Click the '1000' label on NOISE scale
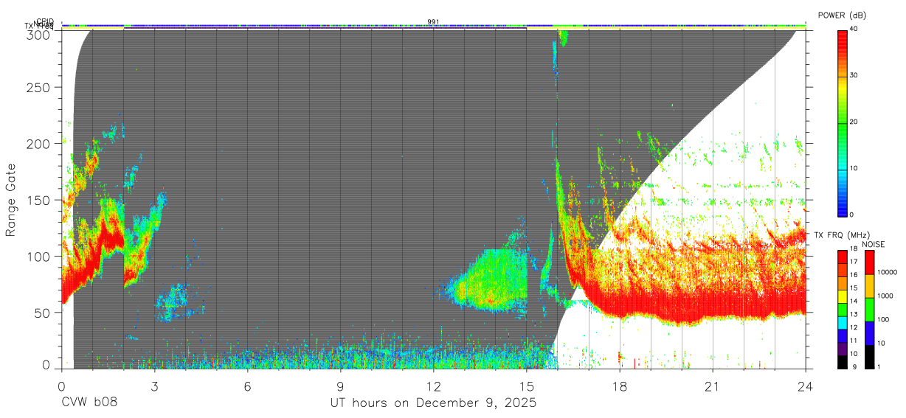The height and width of the screenshot is (418, 906). [885, 296]
